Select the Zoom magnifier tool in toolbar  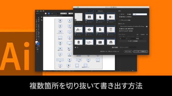coord(39,40)
